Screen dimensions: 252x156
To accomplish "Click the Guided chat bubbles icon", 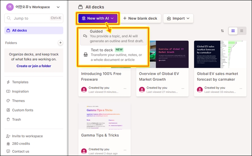I will point(85,36).
